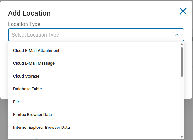The width and height of the screenshot is (193, 140).
Task: Click the Location Type label
Action: coord(24,24)
